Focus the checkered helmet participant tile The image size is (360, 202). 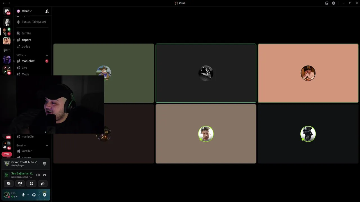click(206, 73)
